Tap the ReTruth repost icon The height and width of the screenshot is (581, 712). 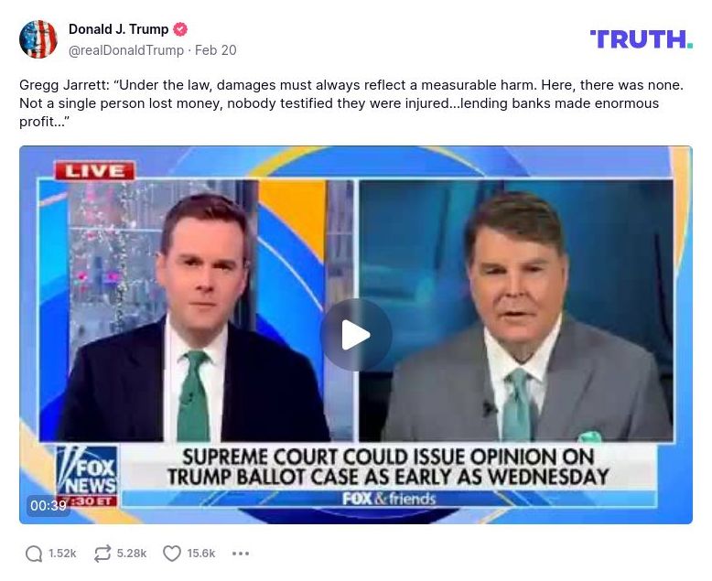coord(102,554)
